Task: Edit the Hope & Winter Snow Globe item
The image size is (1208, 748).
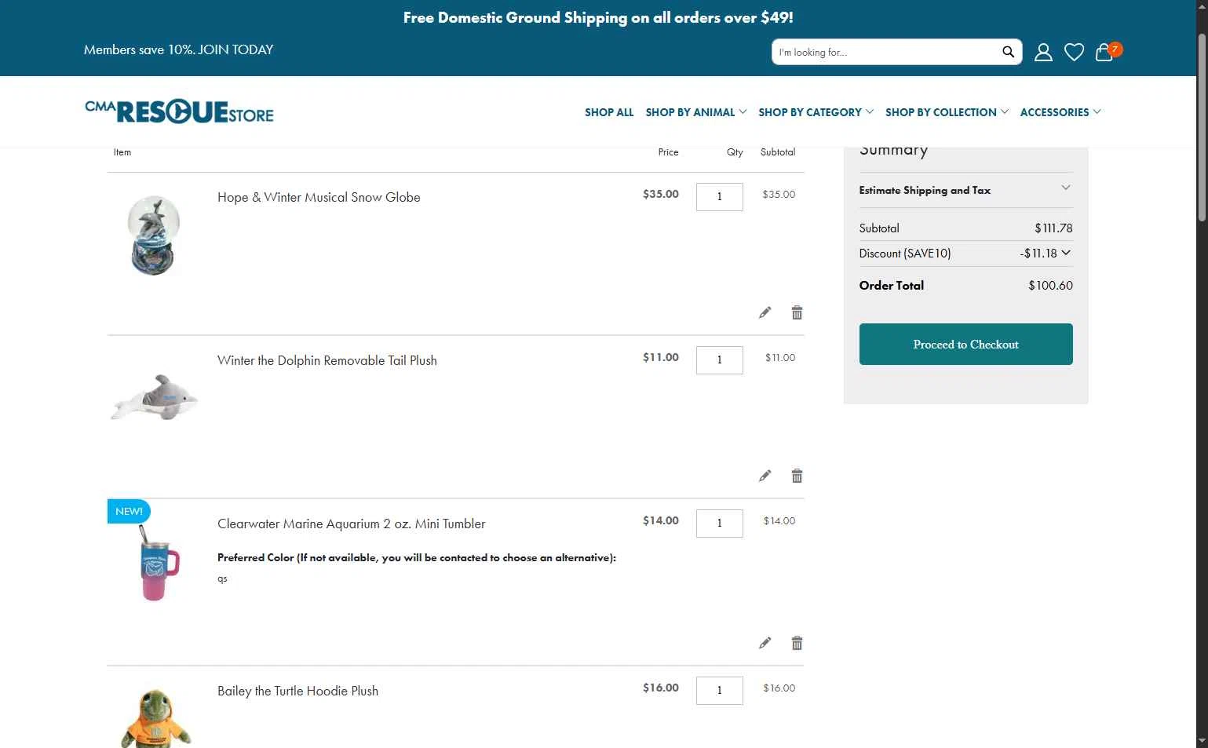Action: (x=765, y=312)
